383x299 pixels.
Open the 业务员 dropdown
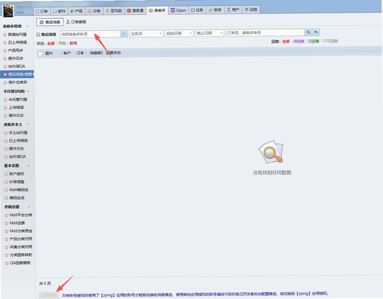146,33
